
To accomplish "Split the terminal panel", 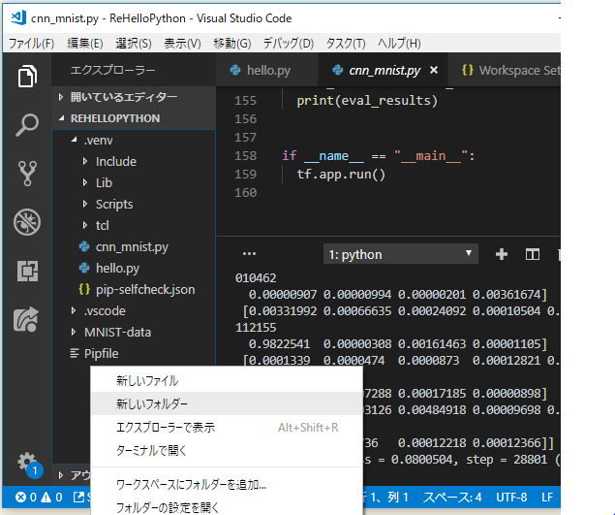I will pyautogui.click(x=533, y=254).
